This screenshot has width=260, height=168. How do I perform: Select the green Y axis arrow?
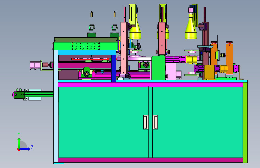[19, 143]
